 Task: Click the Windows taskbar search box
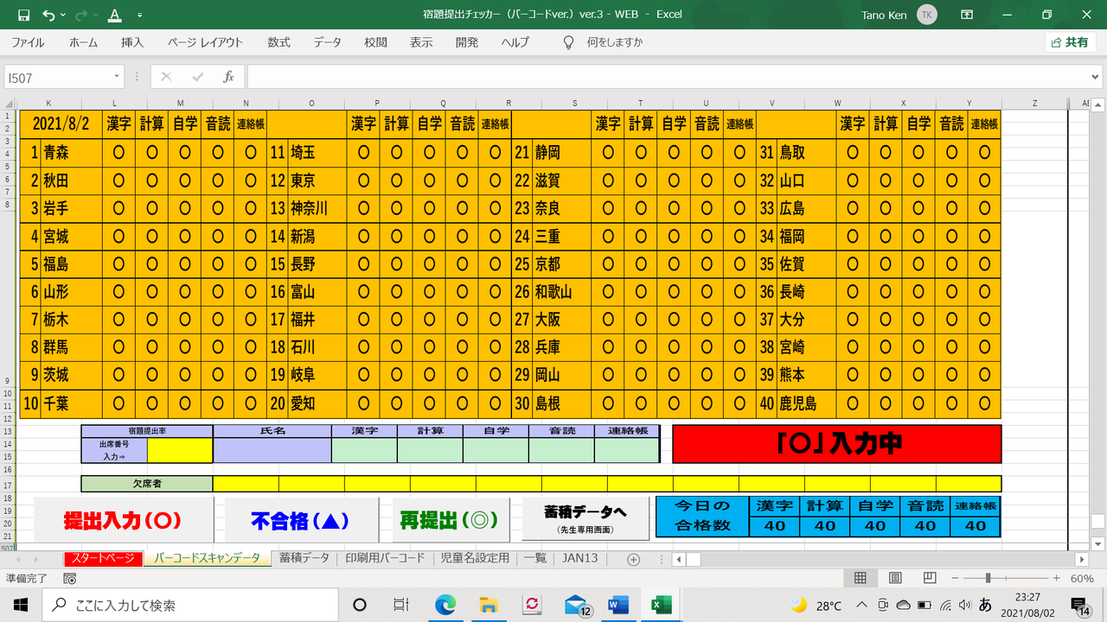tap(191, 605)
